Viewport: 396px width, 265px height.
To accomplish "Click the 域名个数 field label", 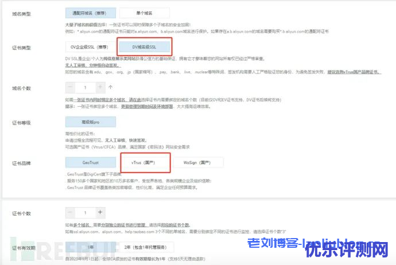I will click(x=21, y=88).
